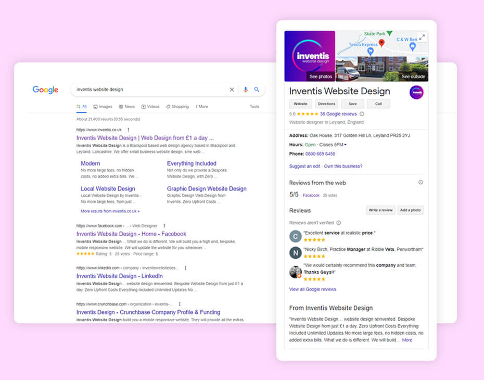Expand the opening hours dropdown arrow
Image resolution: width=484 pixels, height=380 pixels.
(346, 145)
